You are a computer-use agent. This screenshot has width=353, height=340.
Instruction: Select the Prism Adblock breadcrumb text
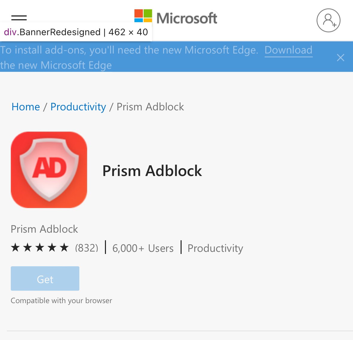point(150,107)
